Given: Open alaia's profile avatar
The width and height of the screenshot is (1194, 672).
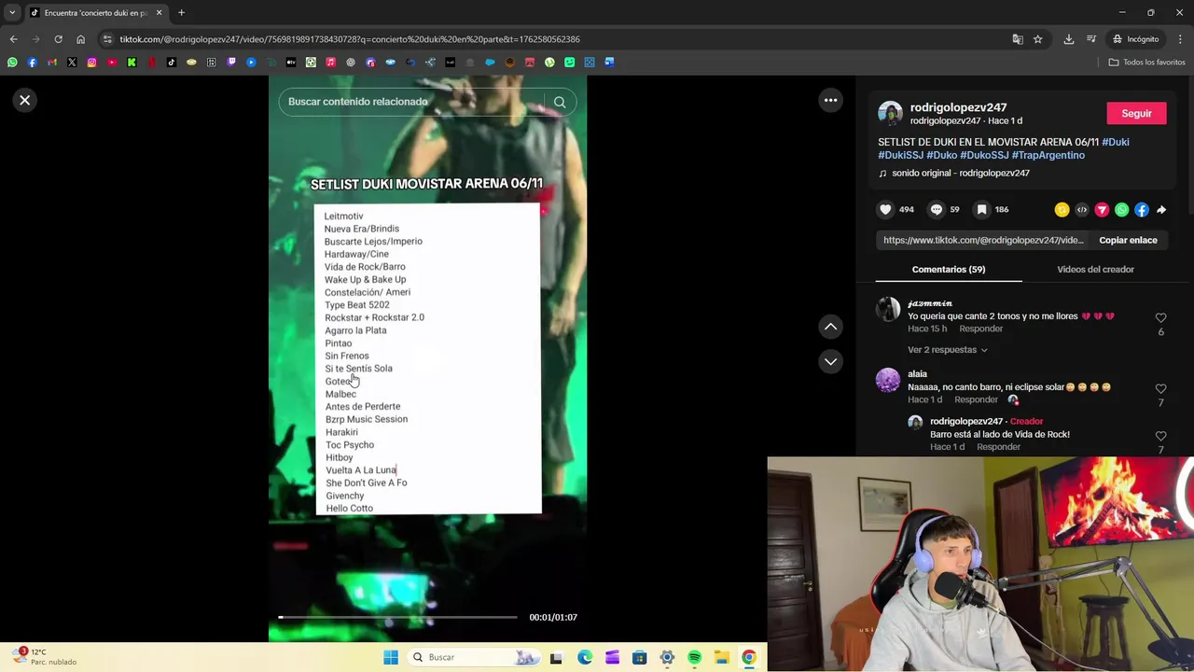Looking at the screenshot, I should 888,380.
